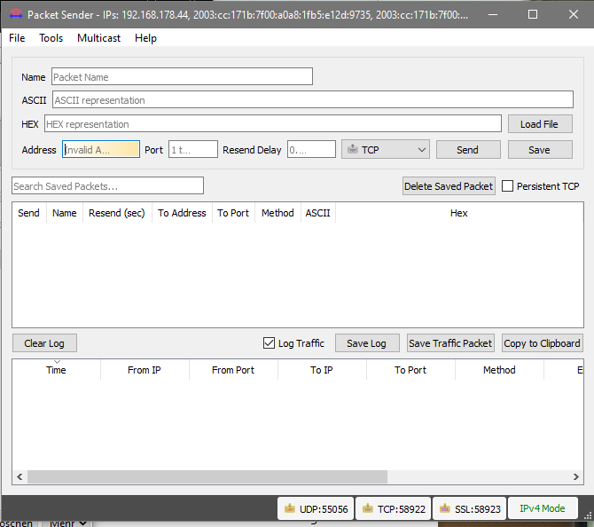Open the Help menu

pyautogui.click(x=145, y=38)
